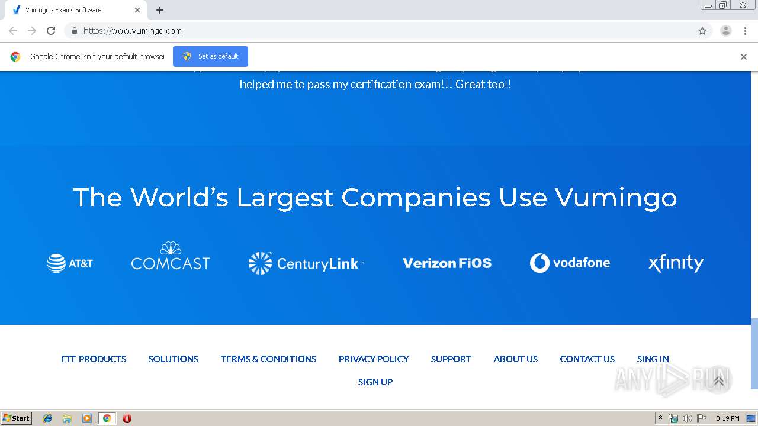Open the CONTACT US footer link
The height and width of the screenshot is (426, 758).
coord(587,359)
